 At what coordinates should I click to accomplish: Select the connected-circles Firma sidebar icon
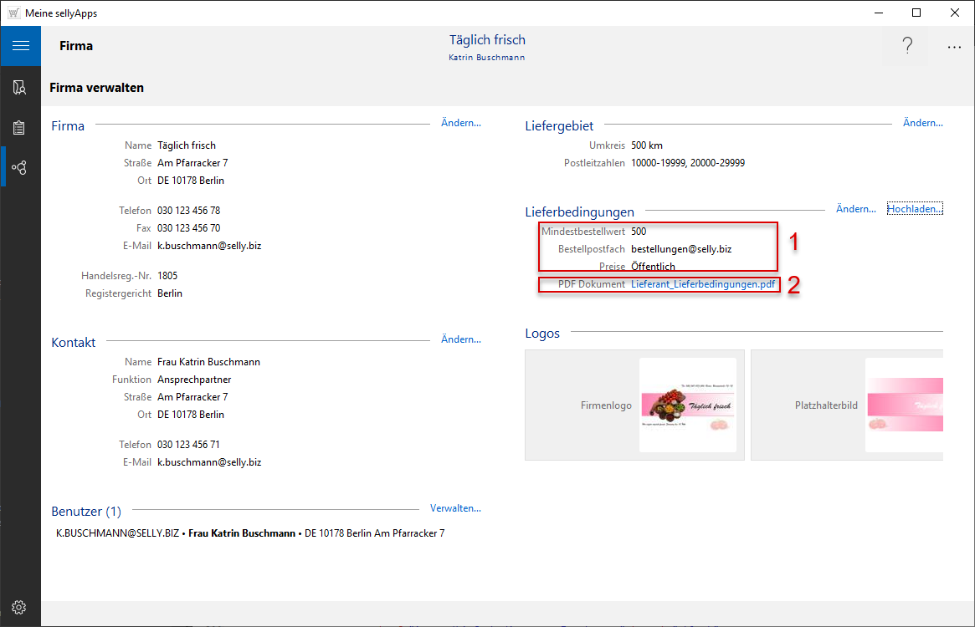(x=20, y=168)
